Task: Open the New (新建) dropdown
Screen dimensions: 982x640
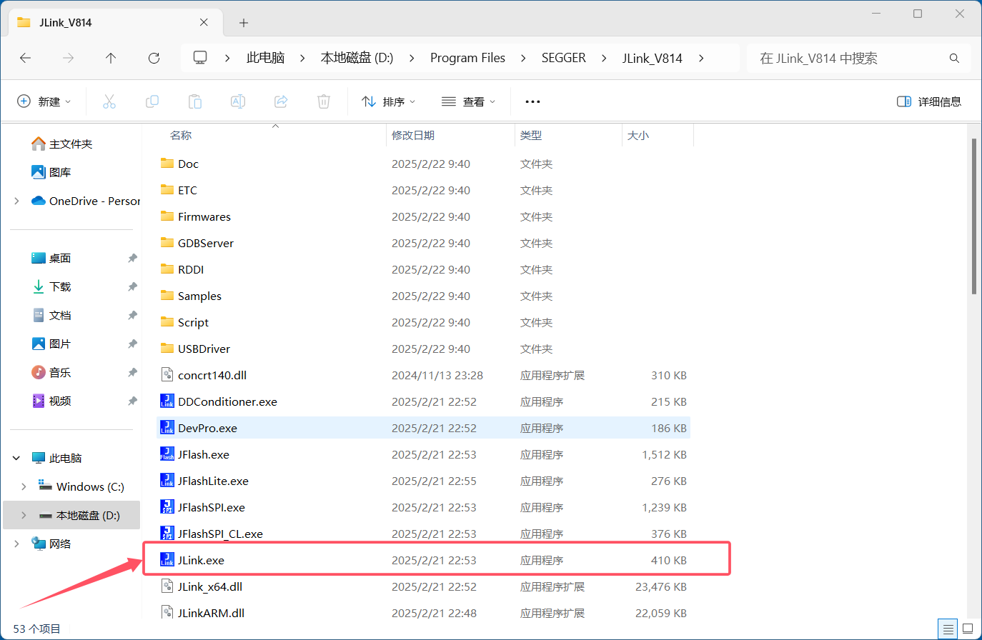Action: 44,101
